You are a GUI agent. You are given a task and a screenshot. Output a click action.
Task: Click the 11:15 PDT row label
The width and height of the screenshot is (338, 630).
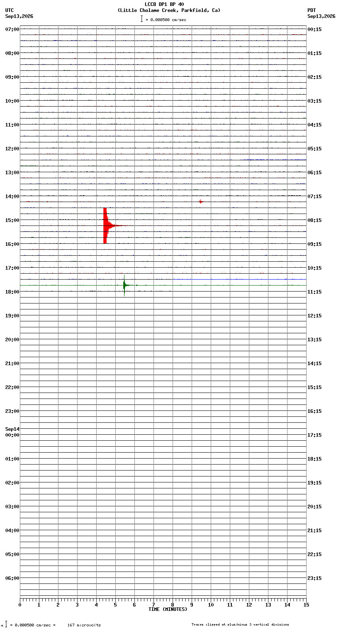click(315, 292)
